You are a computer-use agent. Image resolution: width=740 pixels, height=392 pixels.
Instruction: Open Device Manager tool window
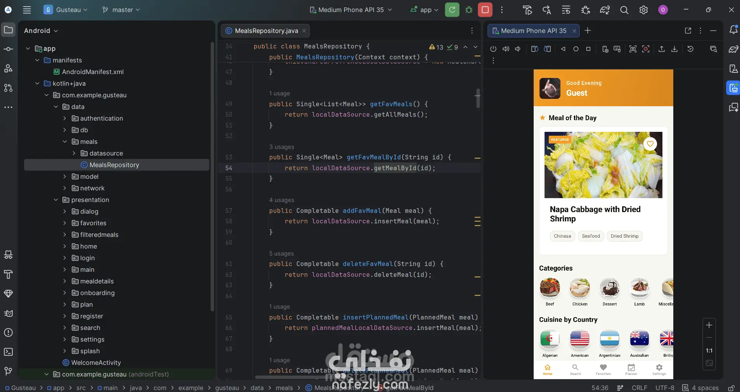(733, 69)
